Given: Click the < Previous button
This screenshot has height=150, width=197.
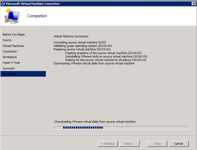Looking at the screenshot, I should point(108,144).
